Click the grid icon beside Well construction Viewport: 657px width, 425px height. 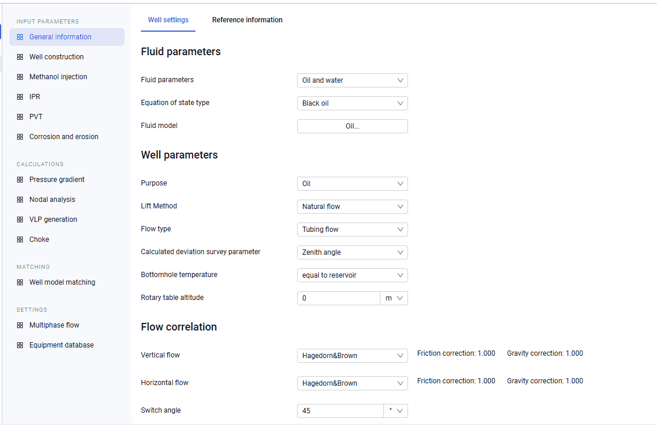(x=20, y=57)
